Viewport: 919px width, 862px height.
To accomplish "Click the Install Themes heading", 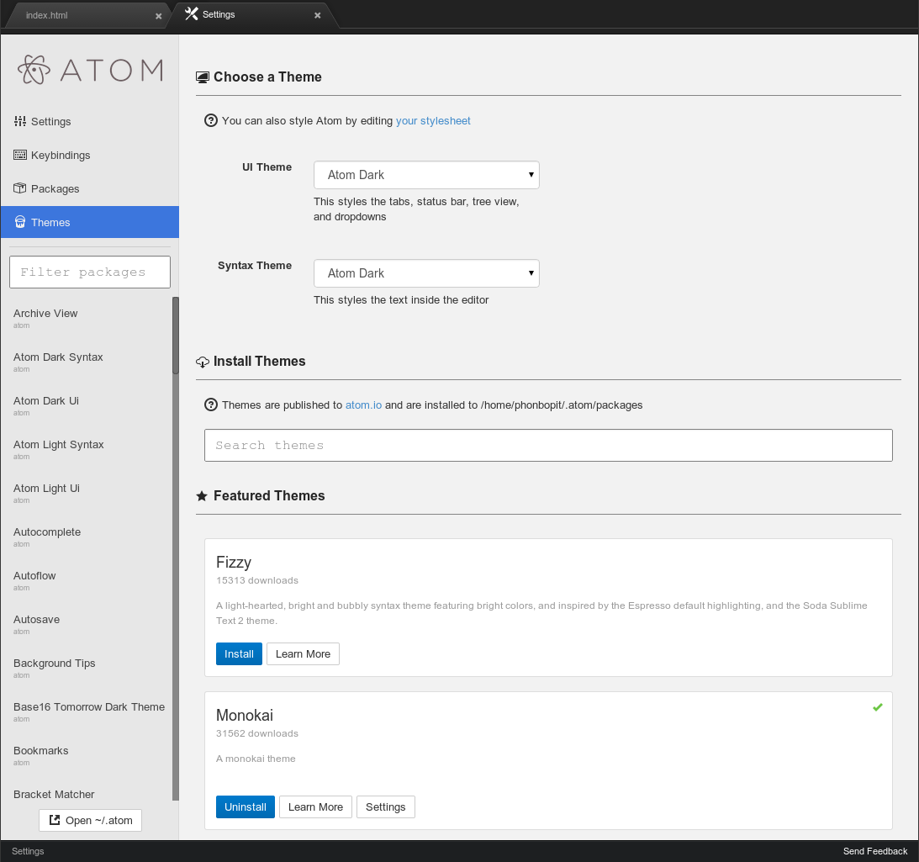I will tap(259, 362).
